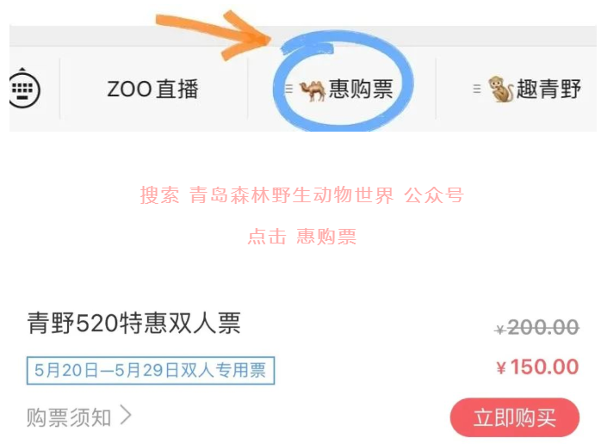Tap the 惠购票 menu label
Viewport: 601px width, 444px height.
(361, 89)
